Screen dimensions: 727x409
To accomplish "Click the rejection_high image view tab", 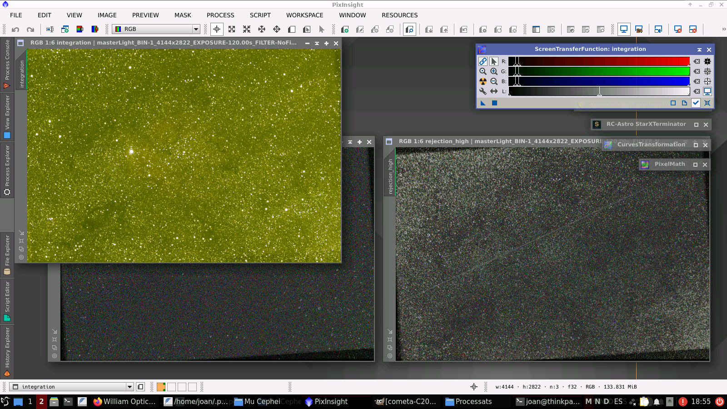I will (x=390, y=176).
